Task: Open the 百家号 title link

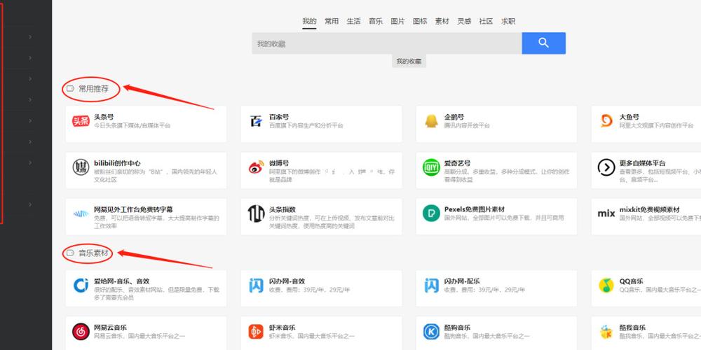Action: pos(279,117)
